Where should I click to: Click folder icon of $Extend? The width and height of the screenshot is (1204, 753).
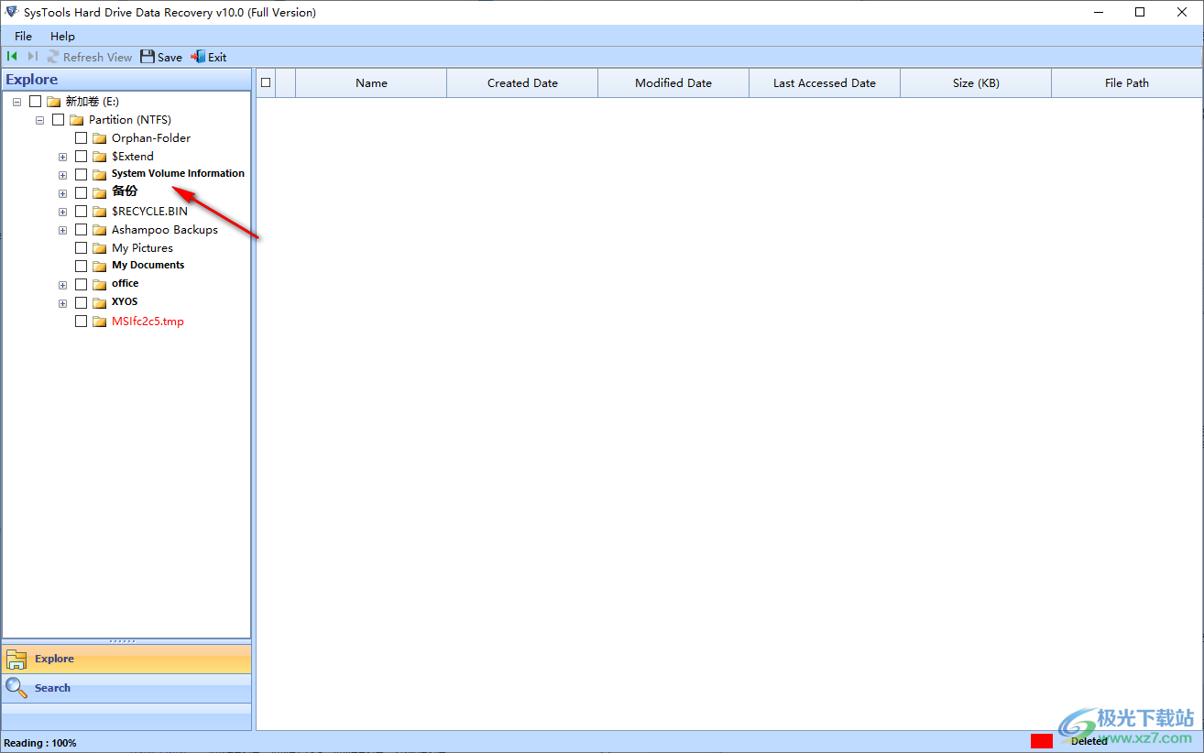(100, 157)
